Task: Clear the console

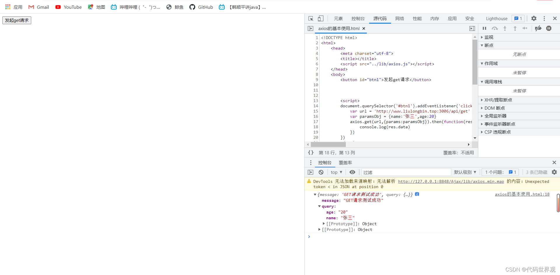Action: tap(321, 172)
